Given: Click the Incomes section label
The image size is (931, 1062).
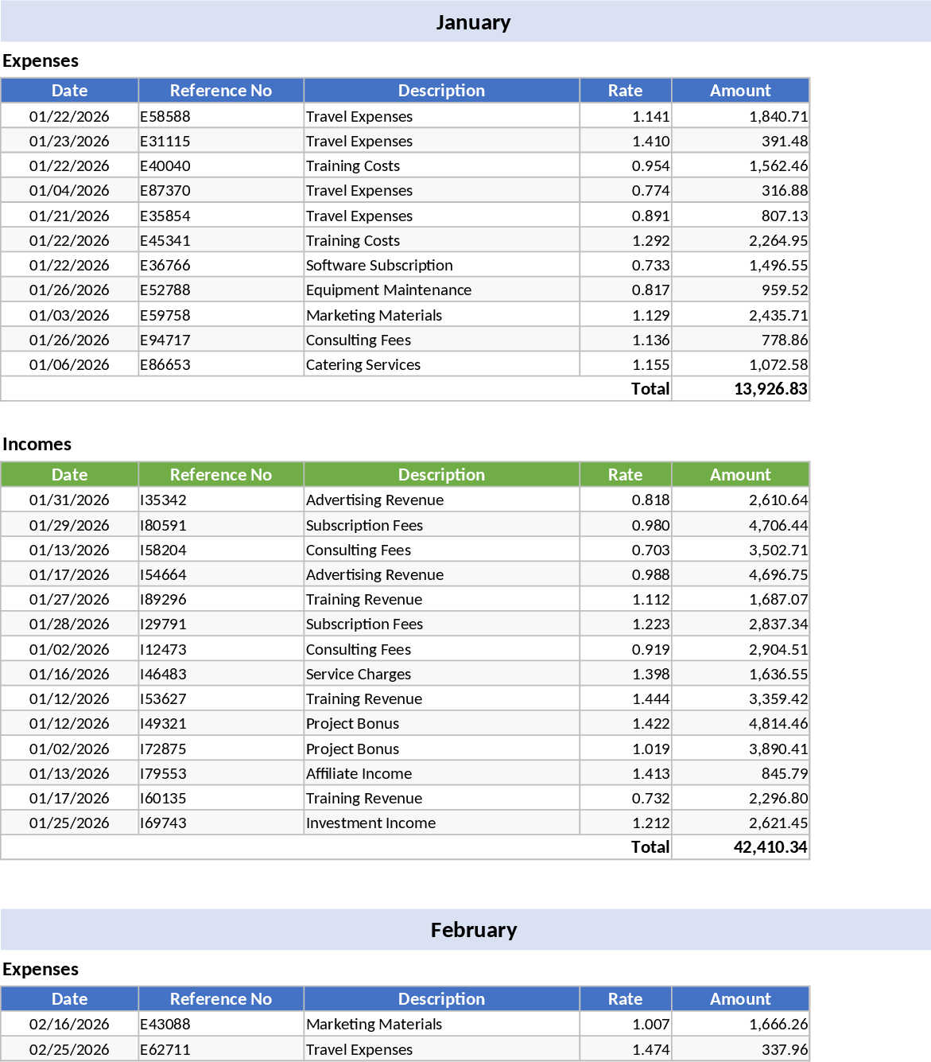Looking at the screenshot, I should pos(37,444).
